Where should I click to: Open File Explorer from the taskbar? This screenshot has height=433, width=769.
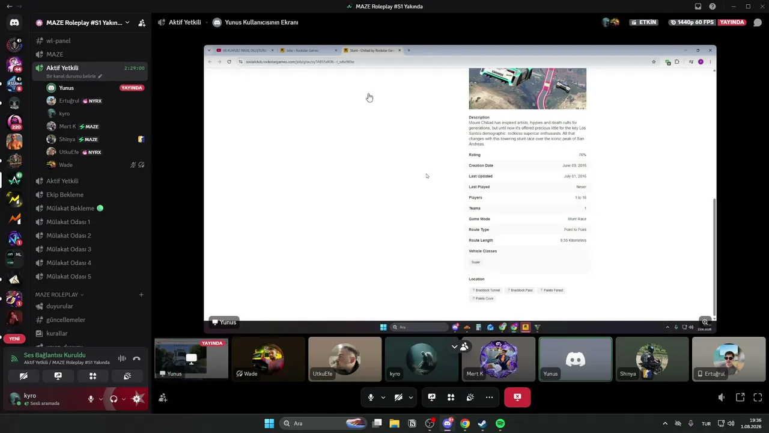tap(394, 423)
